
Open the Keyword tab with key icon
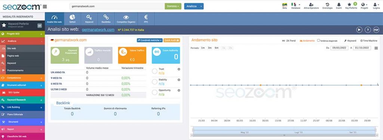(x=89, y=19)
